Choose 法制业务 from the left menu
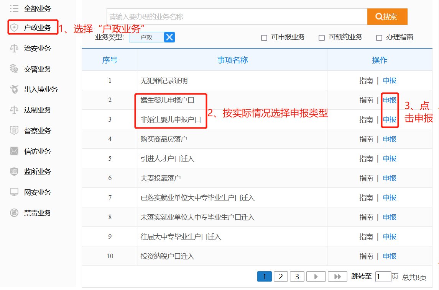The height and width of the screenshot is (290, 439). (x=37, y=110)
